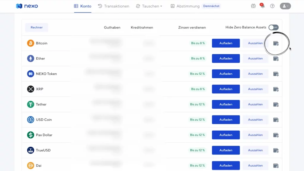The height and width of the screenshot is (171, 304).
Task: Switch to the Konto tab
Action: tap(83, 6)
